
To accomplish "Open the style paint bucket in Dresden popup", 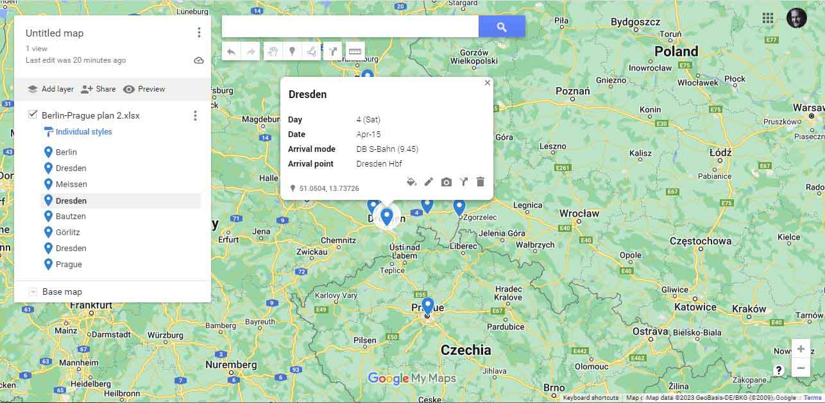I will point(412,182).
